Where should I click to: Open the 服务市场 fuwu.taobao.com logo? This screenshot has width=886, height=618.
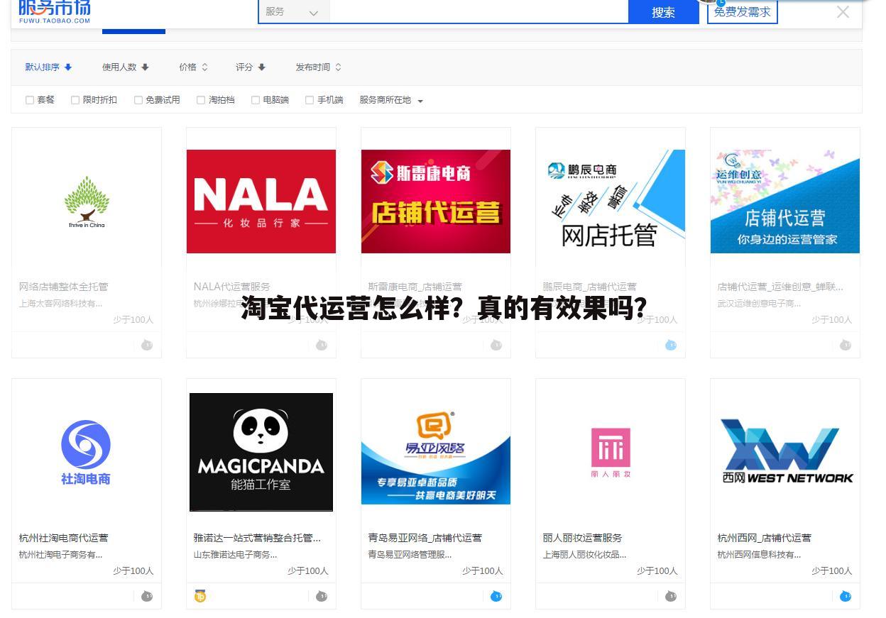(x=55, y=12)
